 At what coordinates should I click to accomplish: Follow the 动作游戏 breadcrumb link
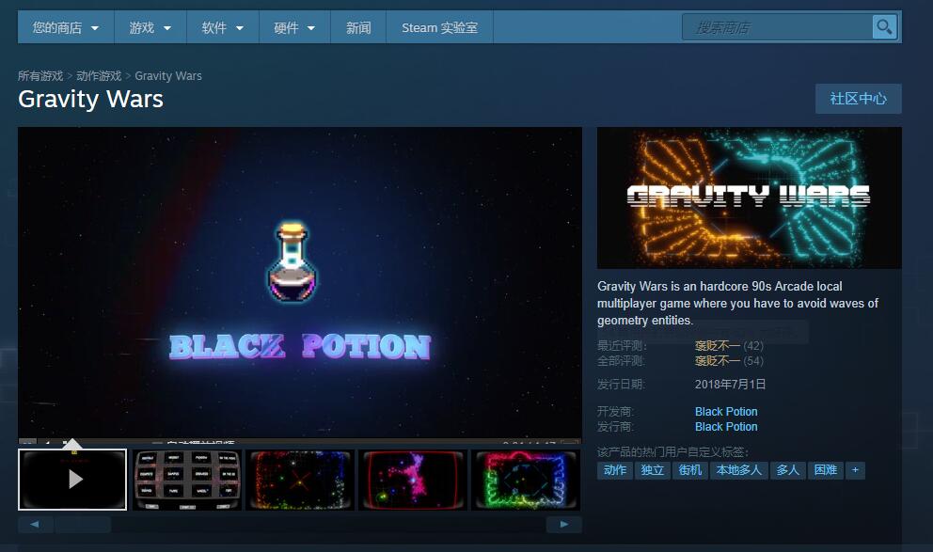point(99,76)
